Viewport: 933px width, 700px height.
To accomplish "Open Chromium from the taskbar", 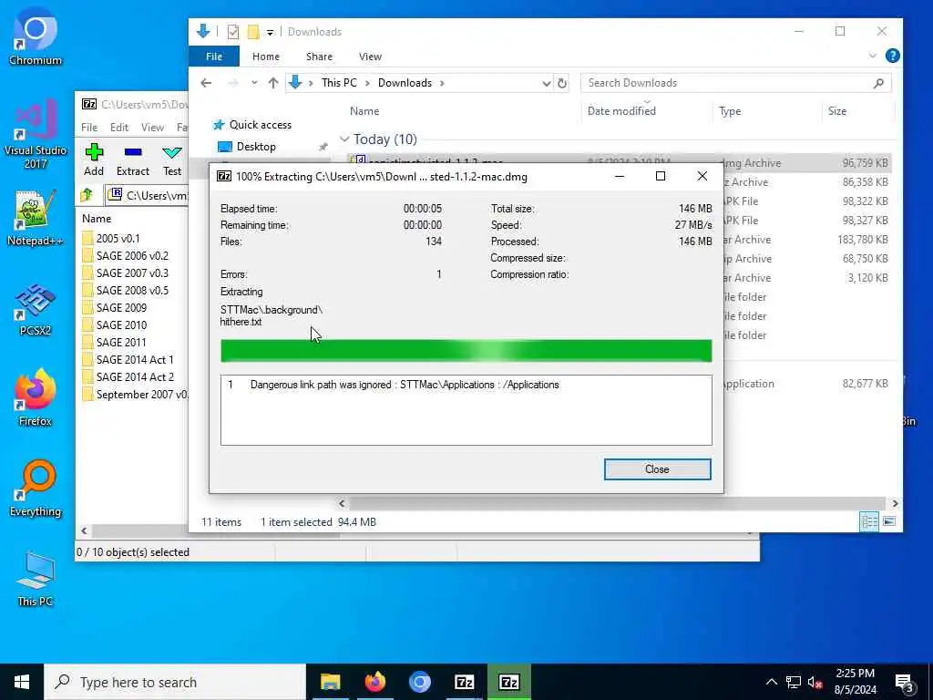I will [419, 682].
